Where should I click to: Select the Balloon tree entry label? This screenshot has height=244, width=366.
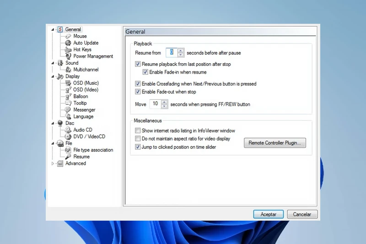tap(81, 97)
